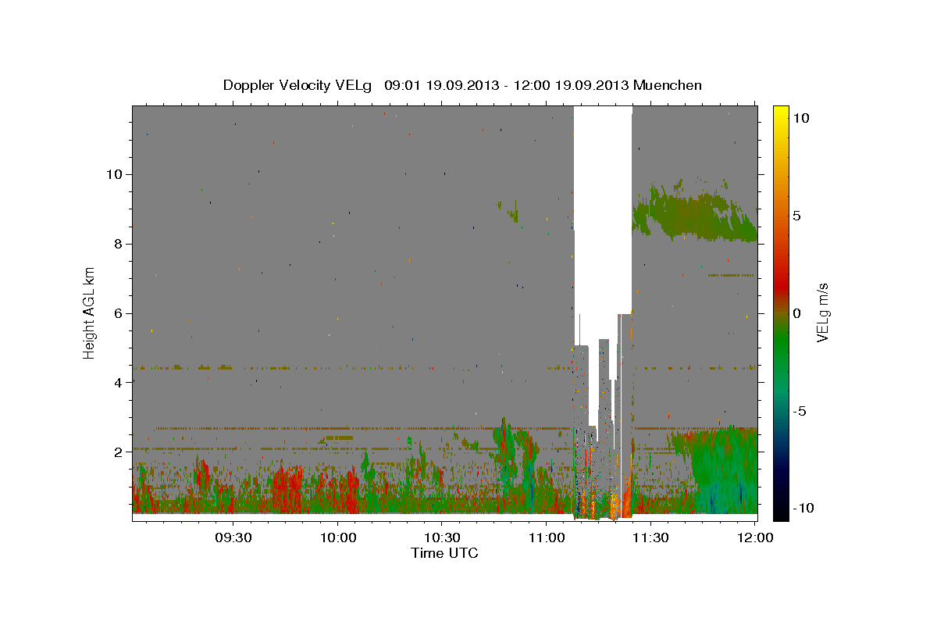The height and width of the screenshot is (625, 937).
Task: Click the yellow top of the colorbar
Action: [x=780, y=113]
